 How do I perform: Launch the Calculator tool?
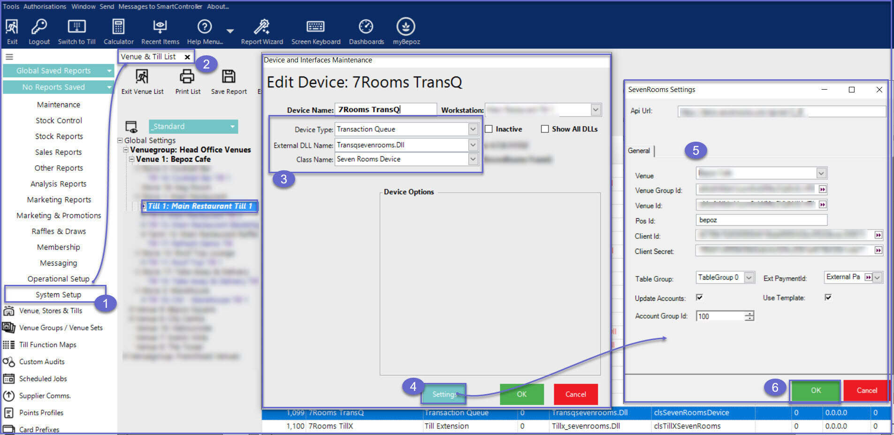click(118, 27)
